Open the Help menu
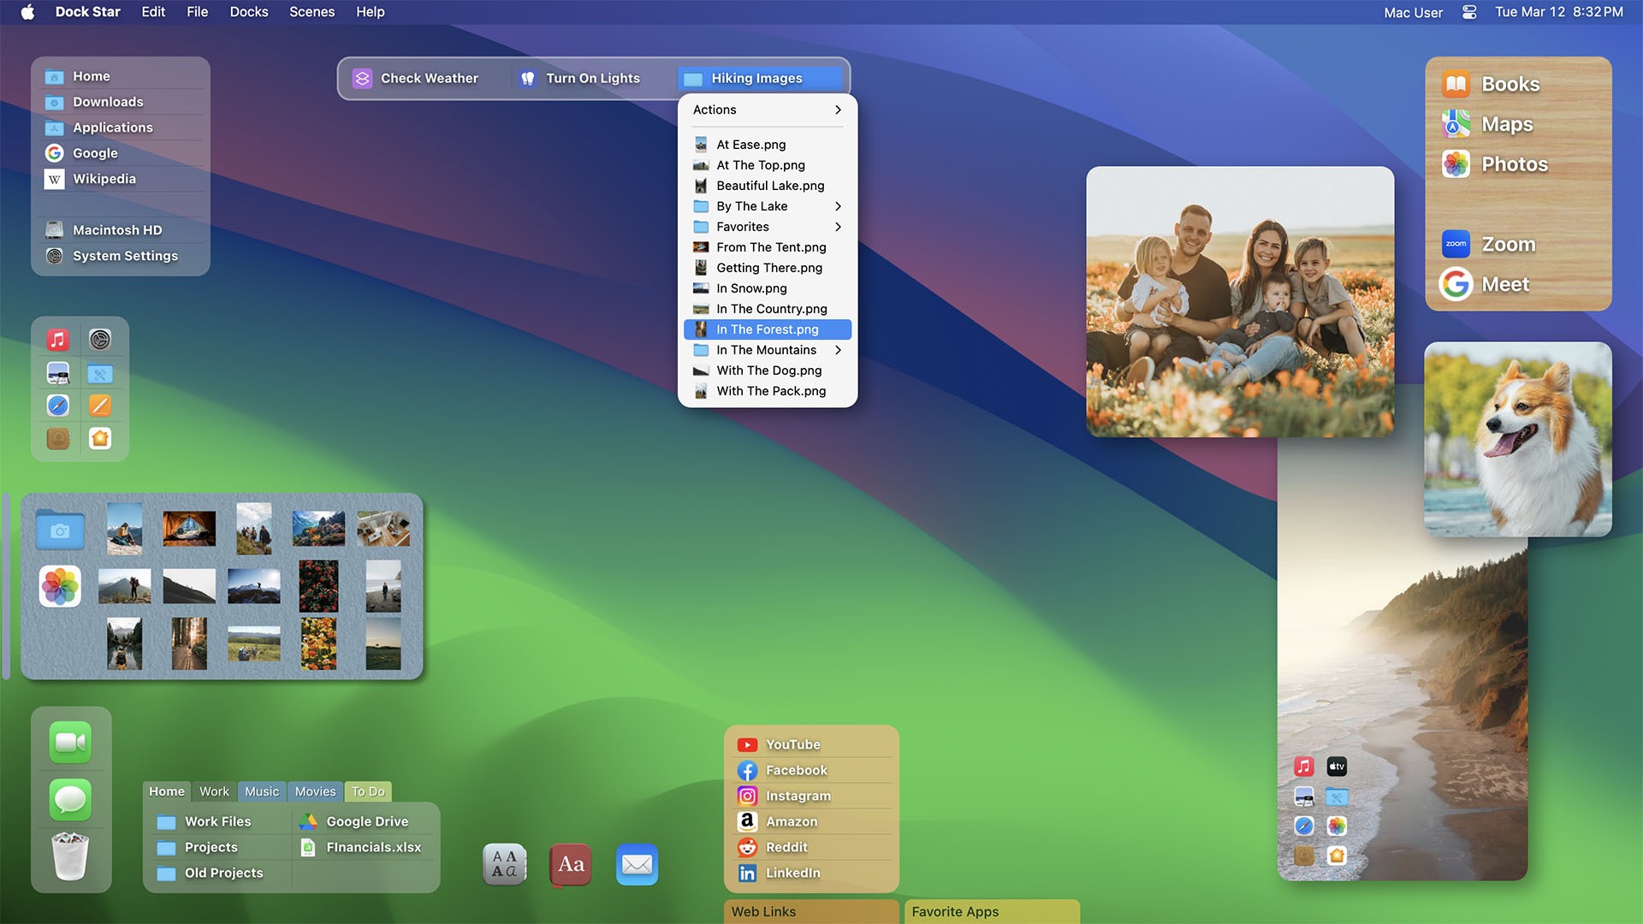1643x924 pixels. pyautogui.click(x=371, y=12)
